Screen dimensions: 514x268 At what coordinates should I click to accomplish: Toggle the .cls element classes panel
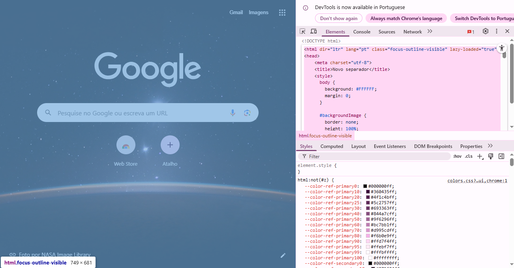tap(469, 156)
